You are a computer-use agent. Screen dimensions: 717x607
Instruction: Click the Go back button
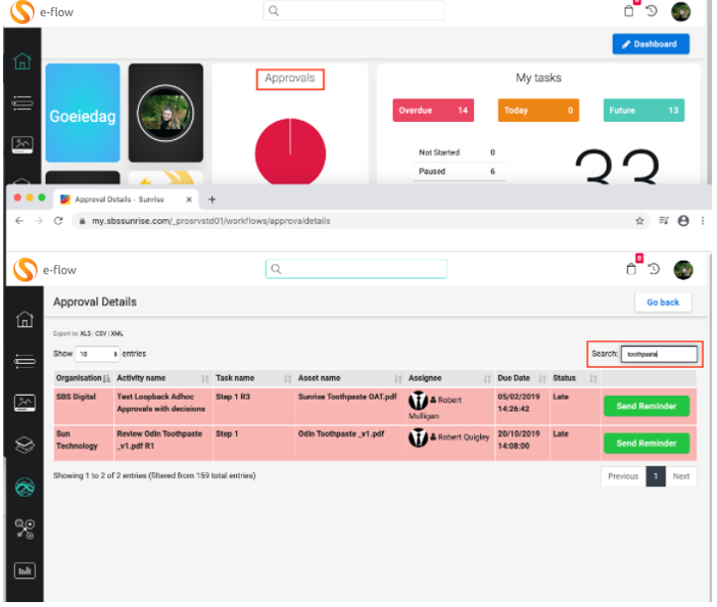coord(663,303)
